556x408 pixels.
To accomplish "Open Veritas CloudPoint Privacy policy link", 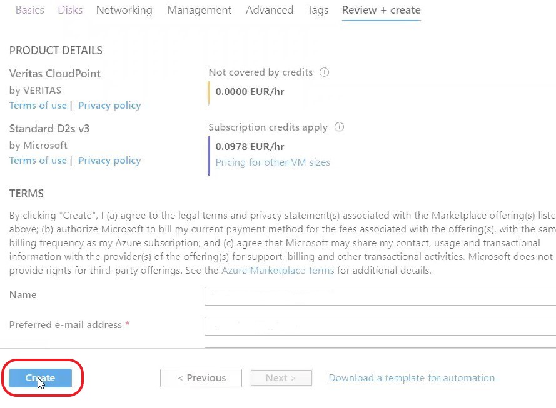I will (x=109, y=105).
